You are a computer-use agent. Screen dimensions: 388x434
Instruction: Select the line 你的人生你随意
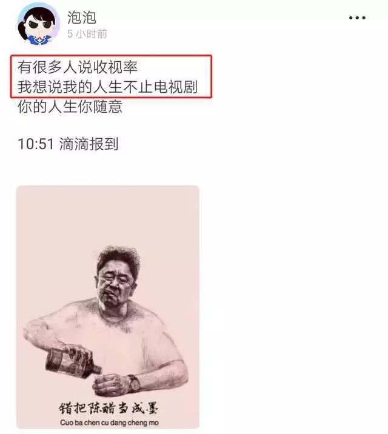(x=70, y=107)
